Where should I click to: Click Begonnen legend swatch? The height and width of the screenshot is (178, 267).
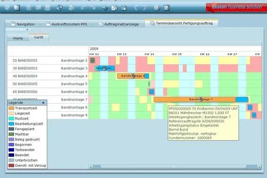click(x=11, y=145)
